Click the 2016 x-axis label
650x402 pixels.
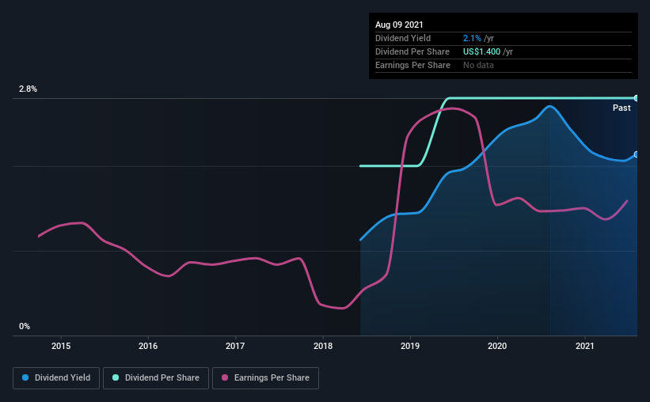point(148,346)
